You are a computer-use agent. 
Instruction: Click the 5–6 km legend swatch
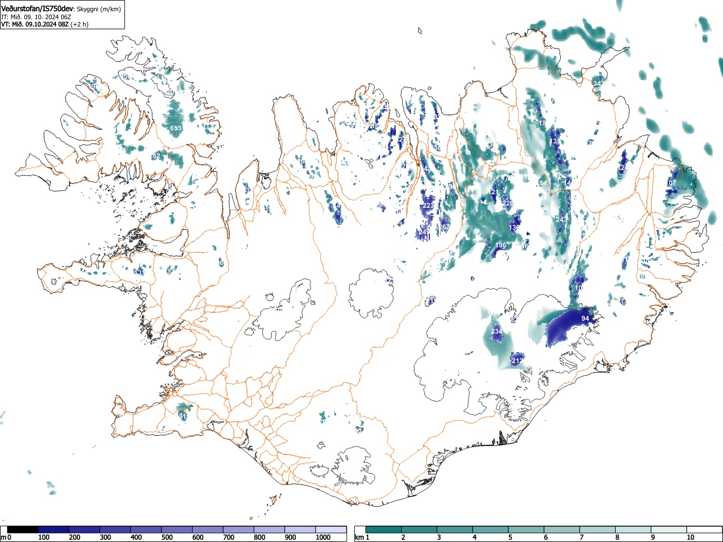tap(527, 530)
